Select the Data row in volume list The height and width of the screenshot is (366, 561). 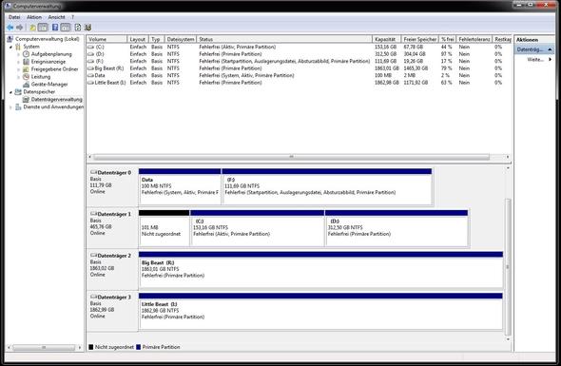tap(299, 75)
